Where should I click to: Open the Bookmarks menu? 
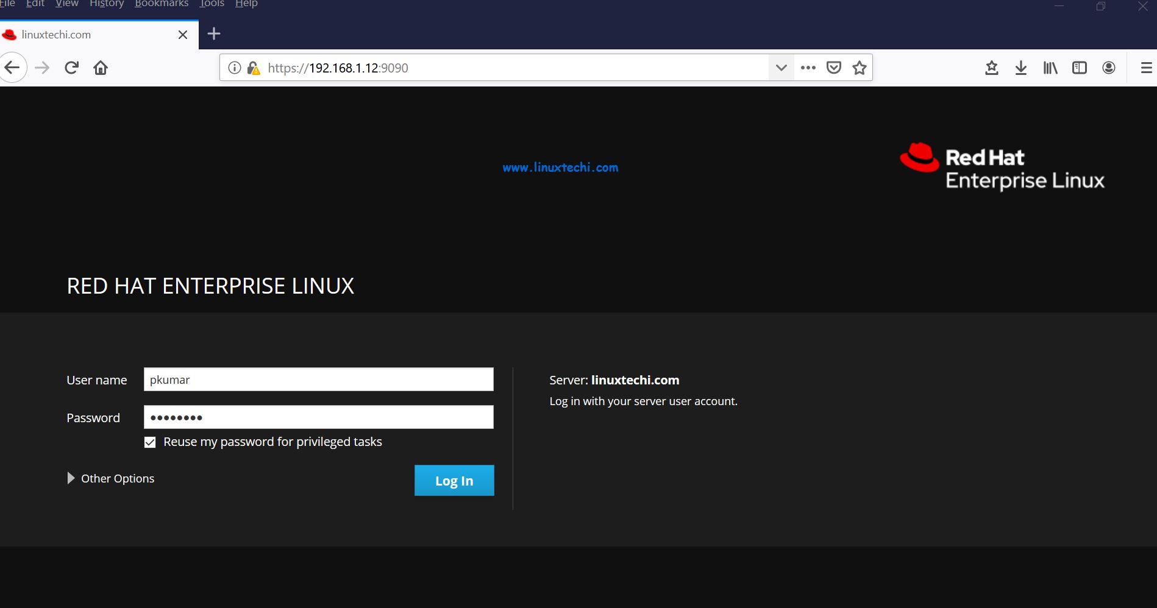pos(161,4)
